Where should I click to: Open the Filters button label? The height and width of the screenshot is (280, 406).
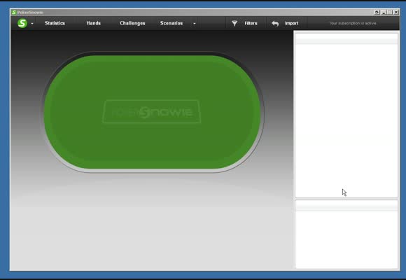251,23
